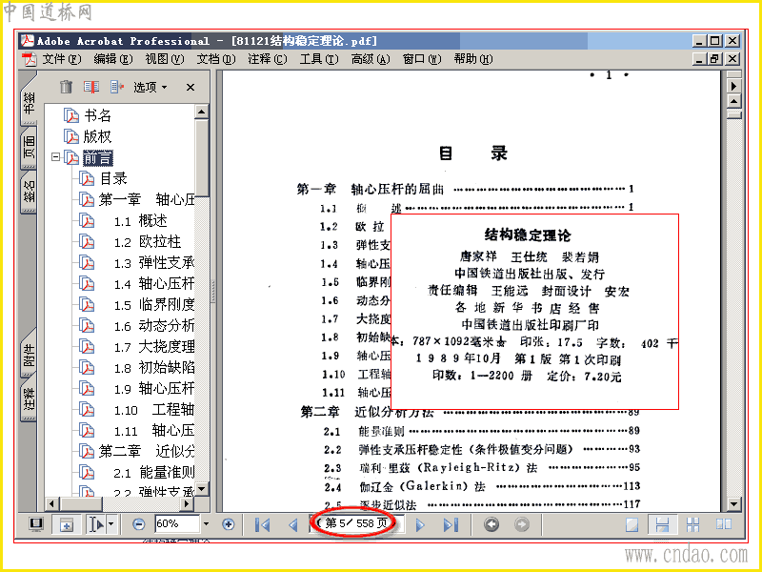
Task: Switch to the 页面 side tab
Action: [30, 148]
